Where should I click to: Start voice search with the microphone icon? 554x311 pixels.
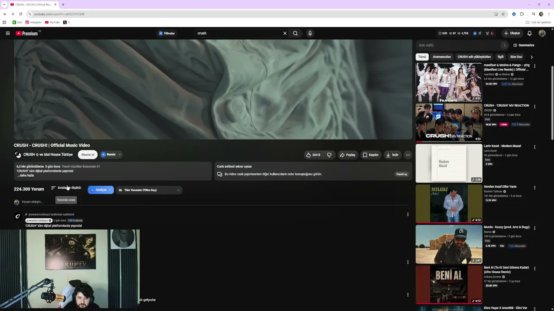point(310,33)
